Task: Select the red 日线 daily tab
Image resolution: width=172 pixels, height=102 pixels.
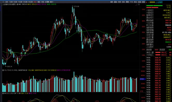Action: tap(35, 2)
